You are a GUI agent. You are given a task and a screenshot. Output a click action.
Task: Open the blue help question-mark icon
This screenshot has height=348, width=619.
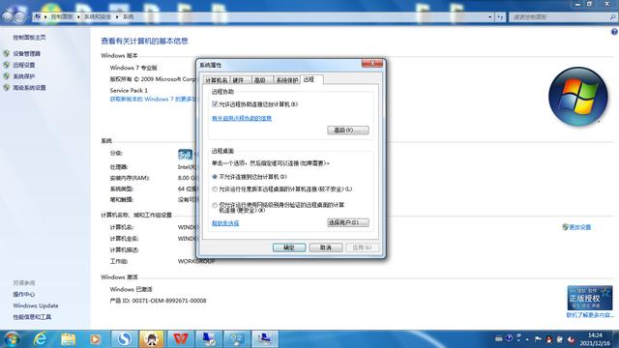pyautogui.click(x=614, y=32)
